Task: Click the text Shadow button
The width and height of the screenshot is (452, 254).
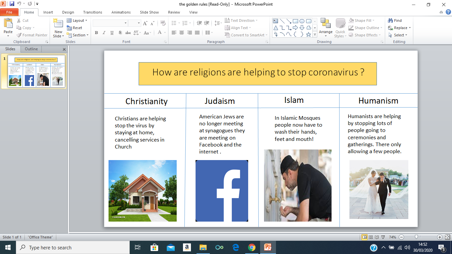Action: (x=120, y=33)
